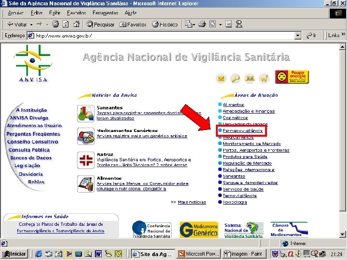
Task: Expand the size icon dropdown arrow
Action: [220, 25]
